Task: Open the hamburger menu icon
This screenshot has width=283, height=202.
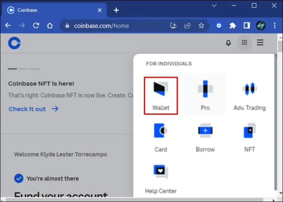Action: click(x=260, y=43)
